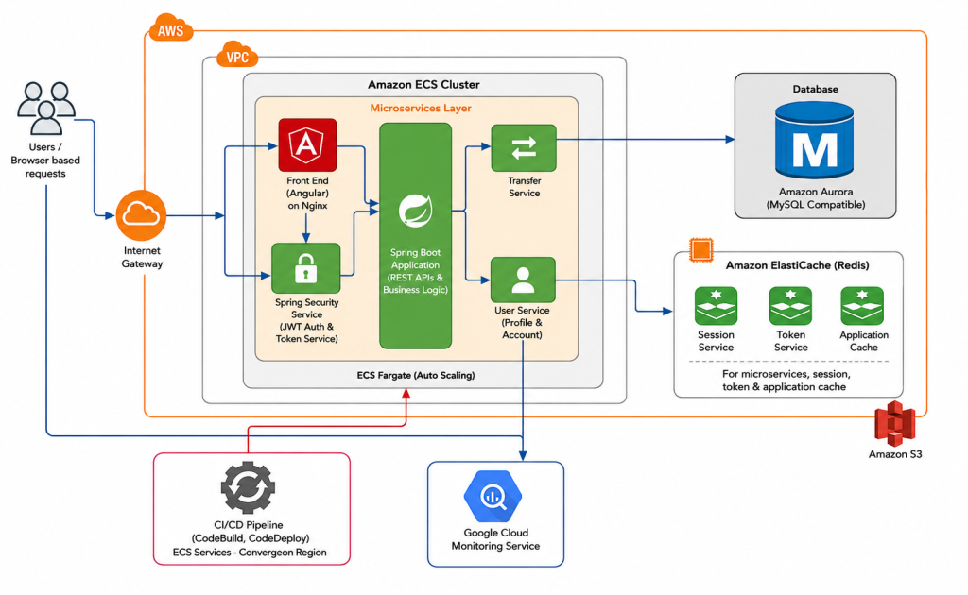Select the ElastiCache orange chip icon
This screenshot has width=968, height=595.
pos(700,249)
